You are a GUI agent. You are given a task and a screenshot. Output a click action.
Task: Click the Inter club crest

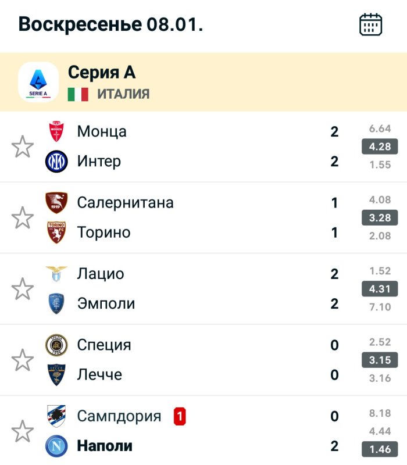(x=56, y=161)
